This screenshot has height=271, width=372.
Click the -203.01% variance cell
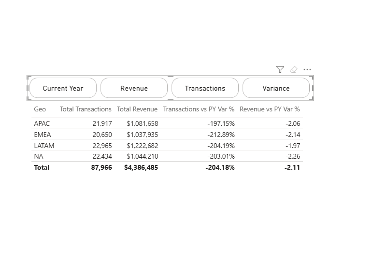click(221, 156)
